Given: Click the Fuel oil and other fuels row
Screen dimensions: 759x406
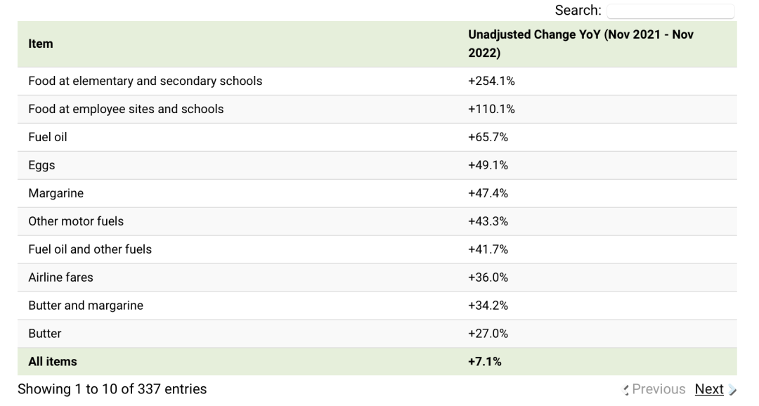Looking at the screenshot, I should [x=90, y=249].
